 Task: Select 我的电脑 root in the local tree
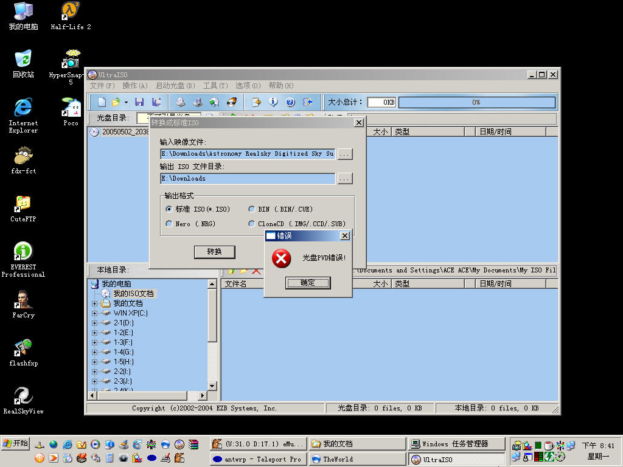116,283
